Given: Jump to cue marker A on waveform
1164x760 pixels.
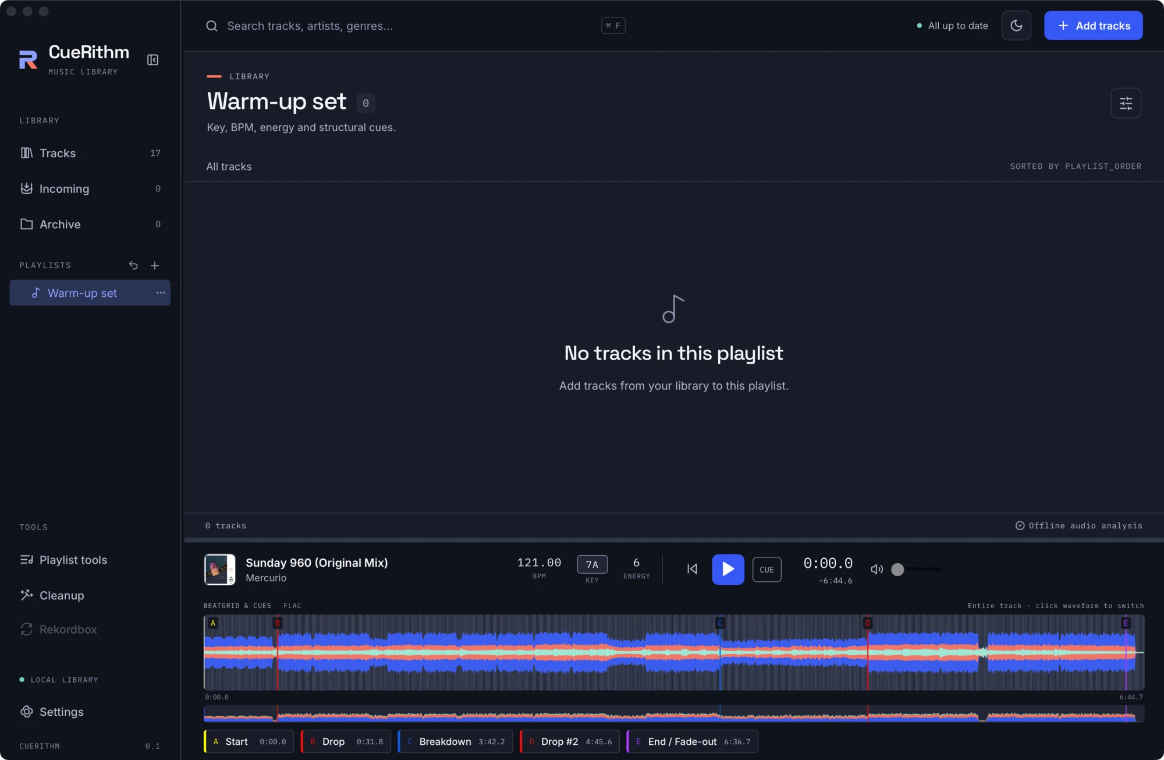Looking at the screenshot, I should pos(213,623).
